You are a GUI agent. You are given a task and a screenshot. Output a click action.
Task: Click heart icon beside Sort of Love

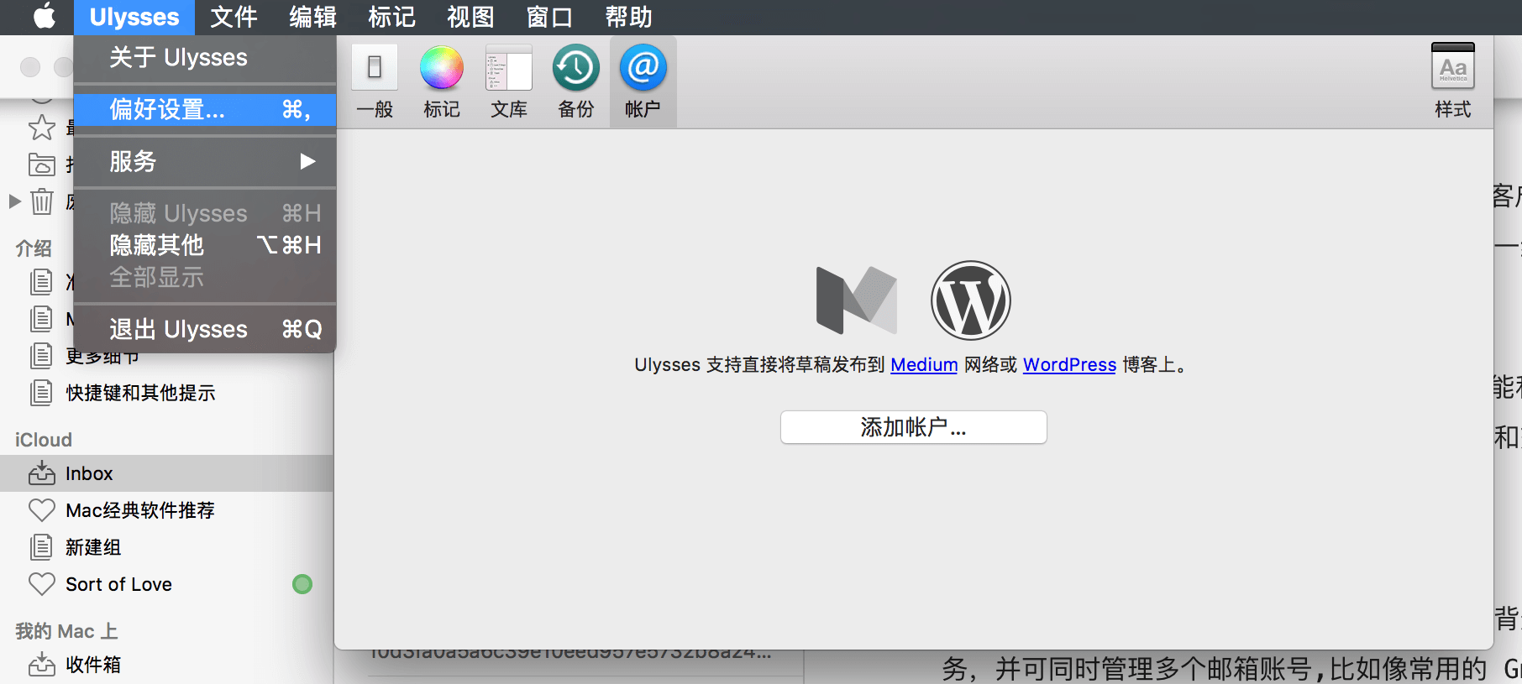click(x=42, y=584)
